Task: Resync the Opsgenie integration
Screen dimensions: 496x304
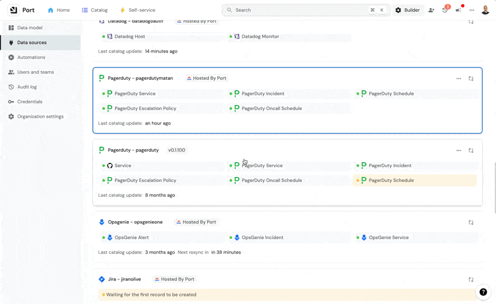Action: pos(471,222)
